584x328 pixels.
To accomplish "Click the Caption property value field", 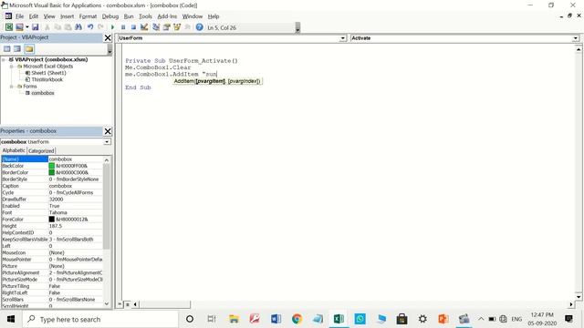I will [x=76, y=186].
